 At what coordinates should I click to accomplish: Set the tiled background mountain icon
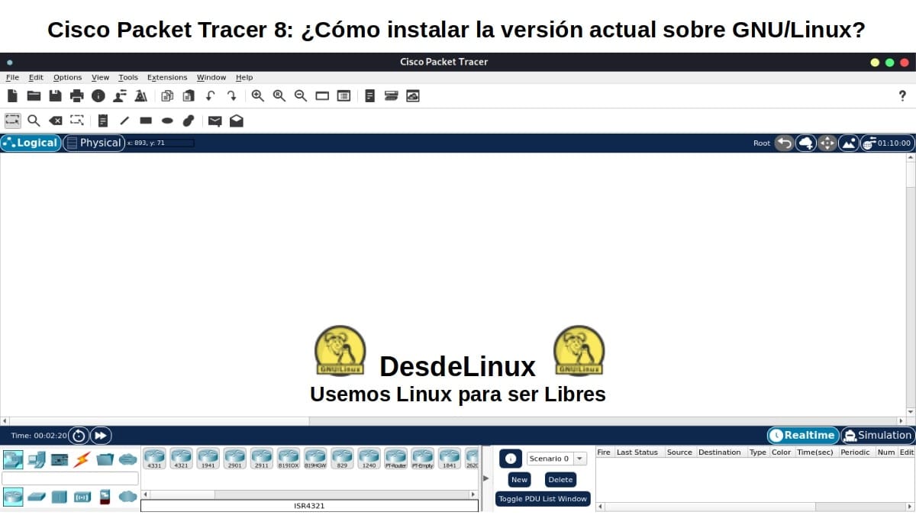pos(849,143)
